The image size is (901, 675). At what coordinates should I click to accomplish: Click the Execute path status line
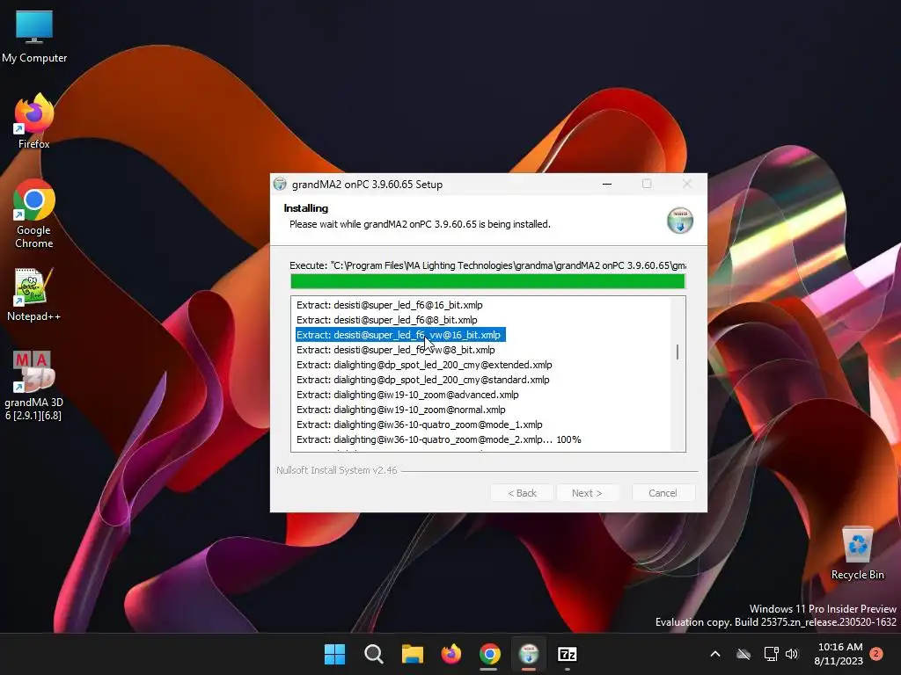[x=487, y=265]
